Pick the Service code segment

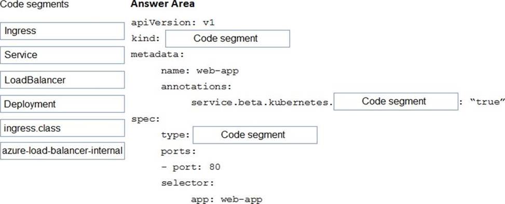62,55
